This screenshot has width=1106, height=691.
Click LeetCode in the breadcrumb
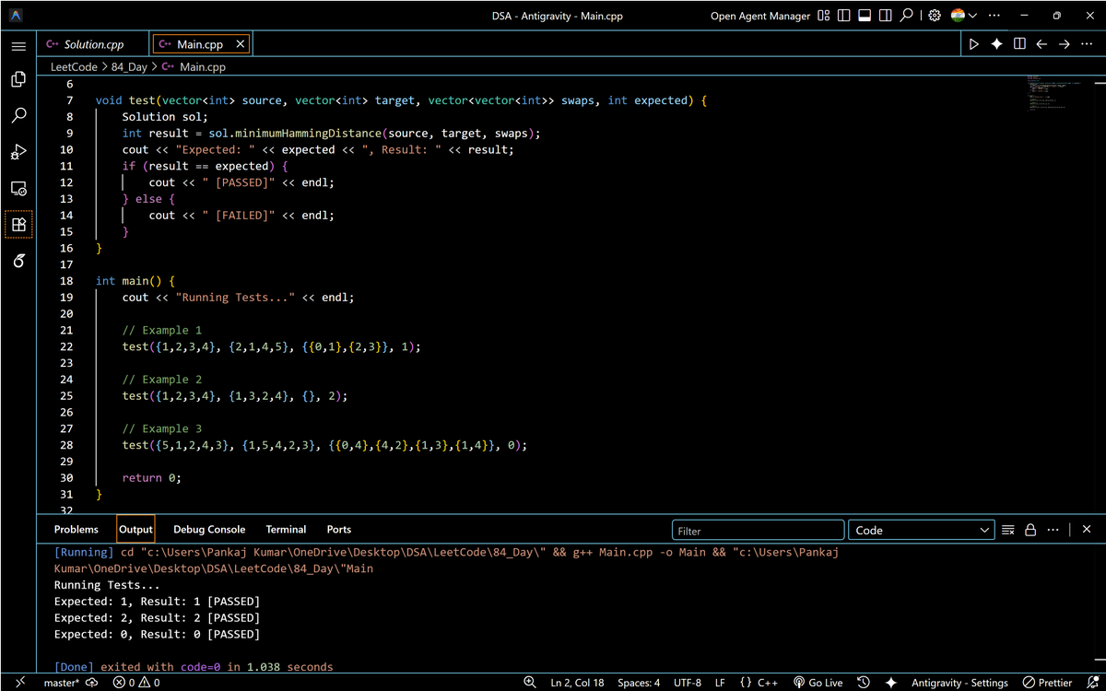pos(73,67)
